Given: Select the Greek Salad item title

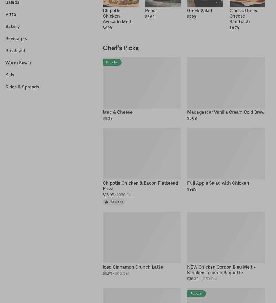Looking at the screenshot, I should [x=200, y=11].
